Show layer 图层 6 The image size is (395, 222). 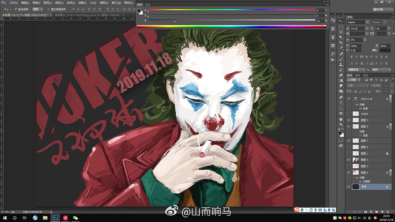348,147
